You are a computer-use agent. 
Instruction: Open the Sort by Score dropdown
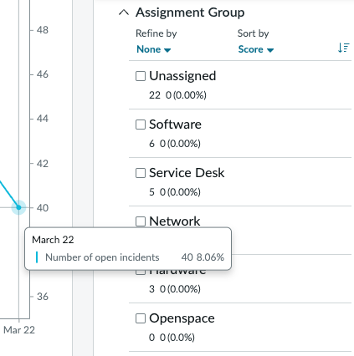click(x=256, y=49)
